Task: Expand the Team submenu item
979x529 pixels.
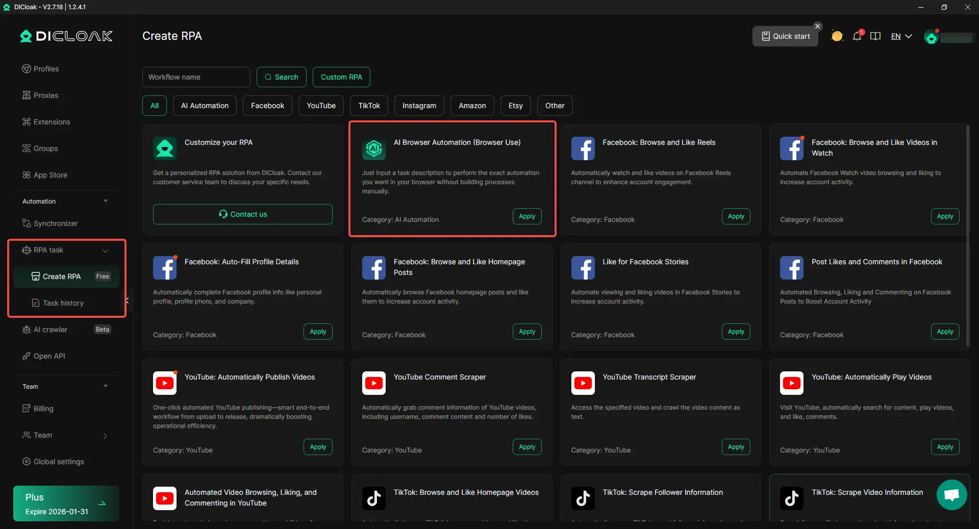Action: tap(105, 436)
